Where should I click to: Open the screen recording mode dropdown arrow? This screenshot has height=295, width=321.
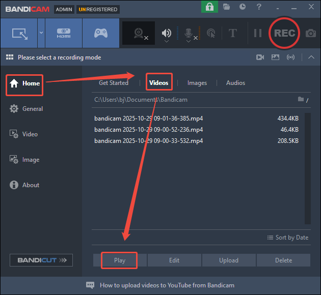pos(41,33)
